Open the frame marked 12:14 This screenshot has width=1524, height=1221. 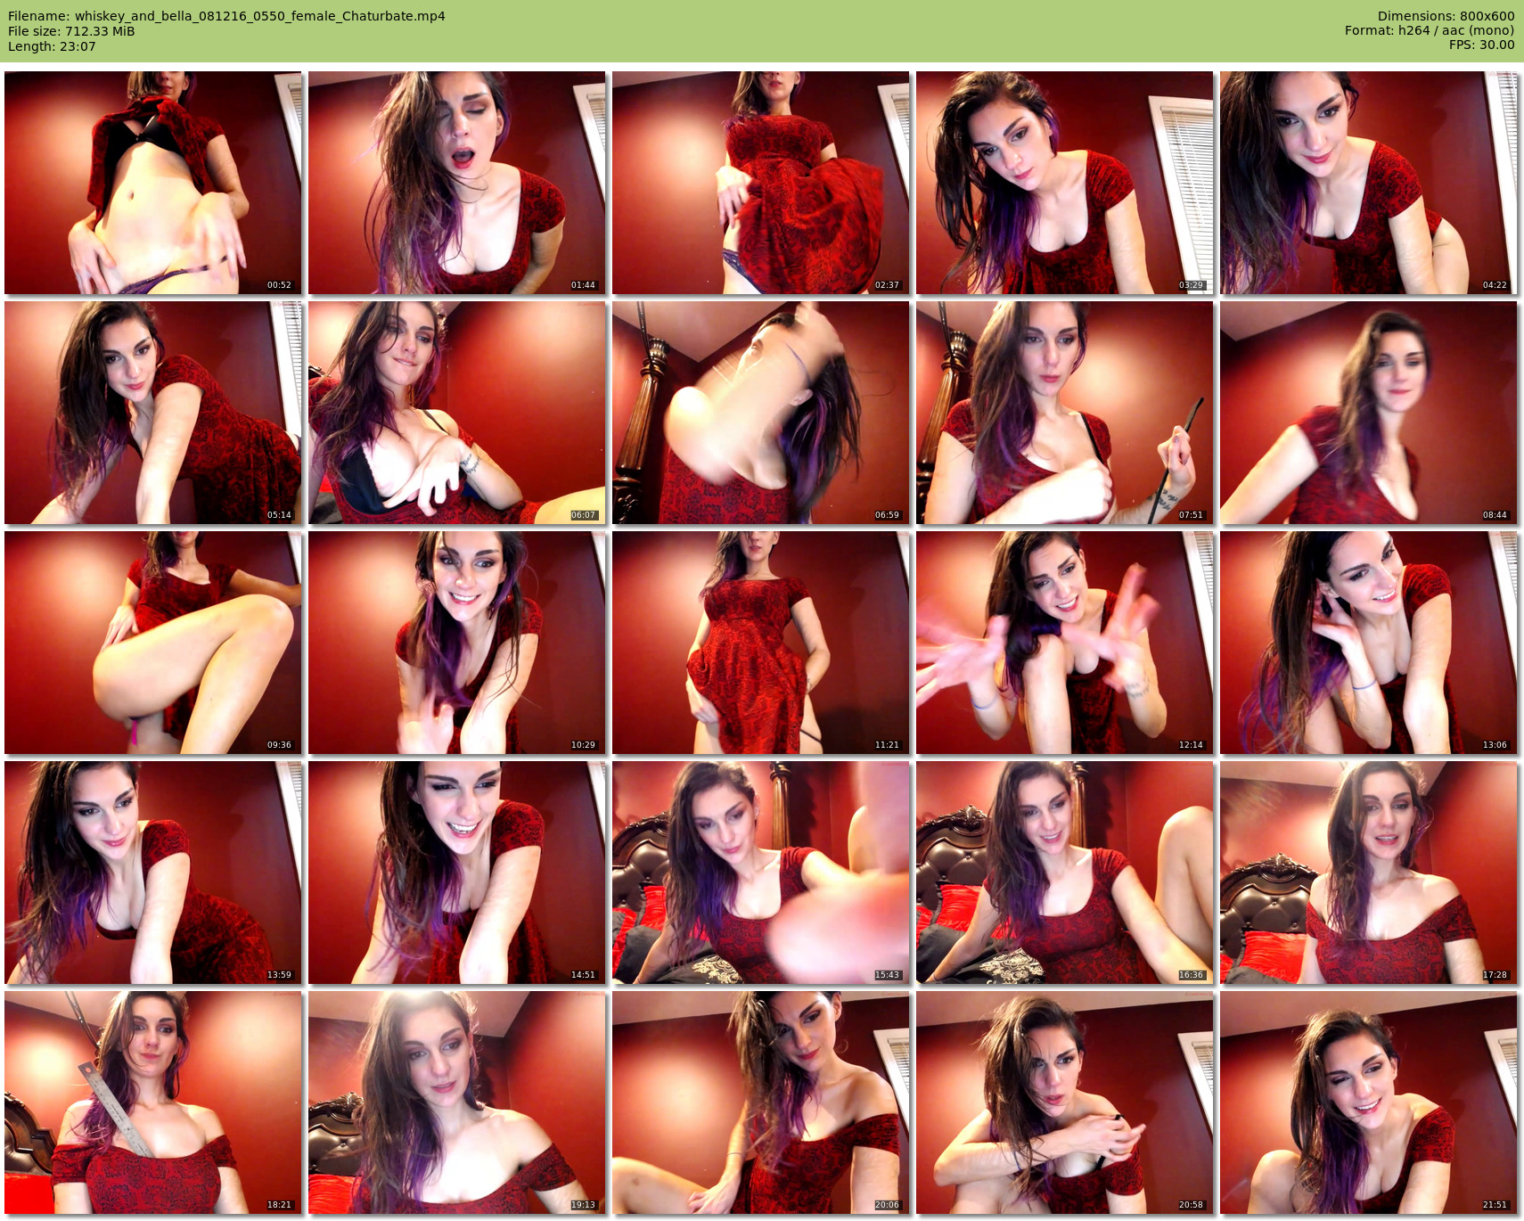pyautogui.click(x=1064, y=643)
